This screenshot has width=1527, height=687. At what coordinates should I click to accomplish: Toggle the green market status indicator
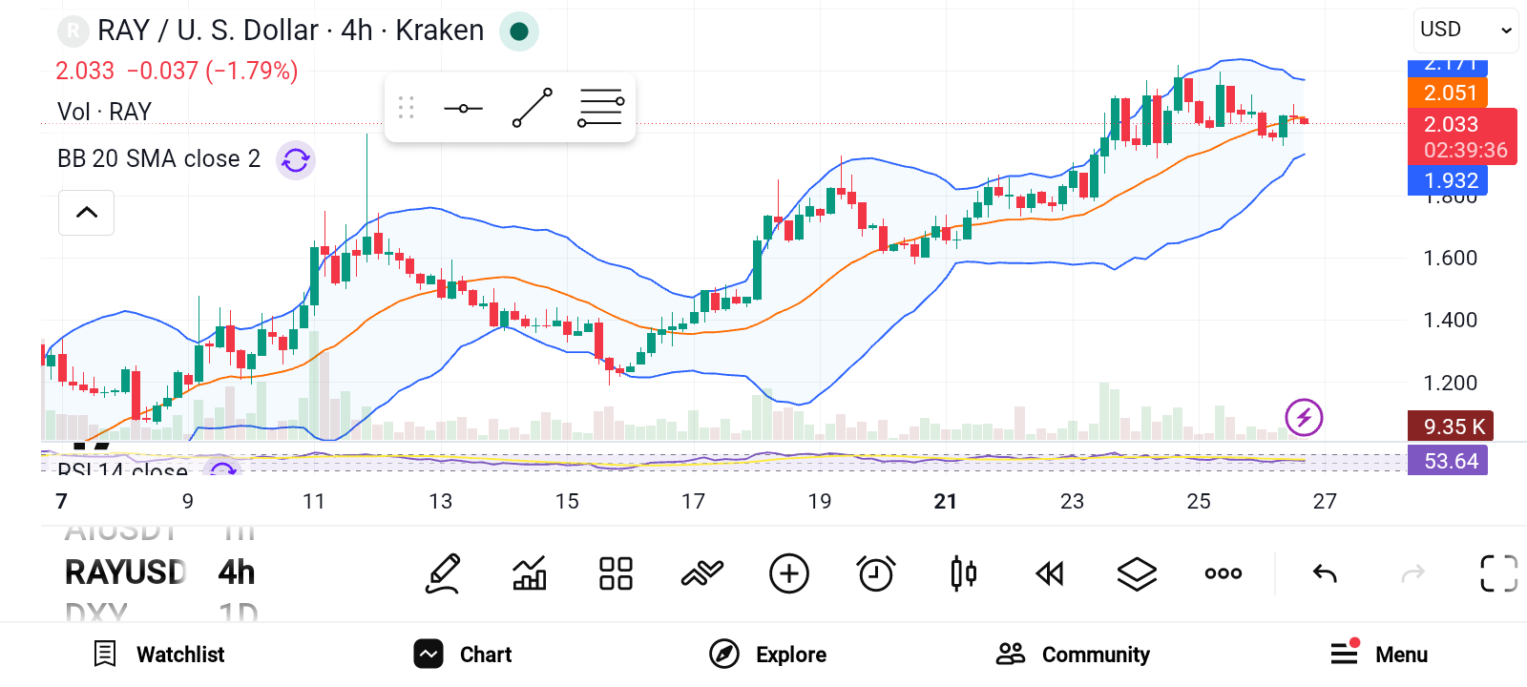519,31
